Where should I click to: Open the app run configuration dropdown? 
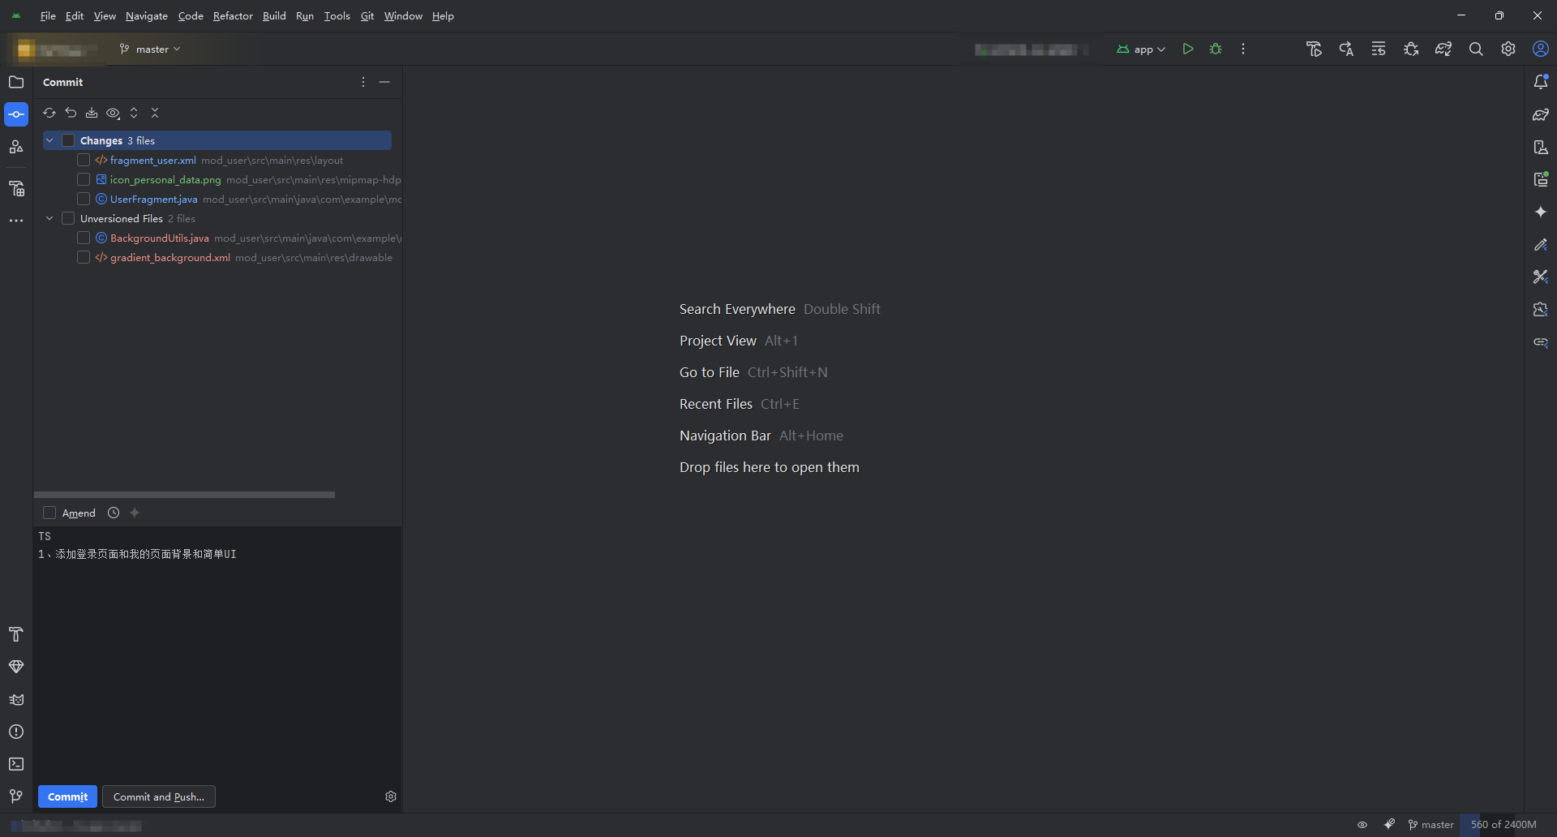pyautogui.click(x=1140, y=49)
